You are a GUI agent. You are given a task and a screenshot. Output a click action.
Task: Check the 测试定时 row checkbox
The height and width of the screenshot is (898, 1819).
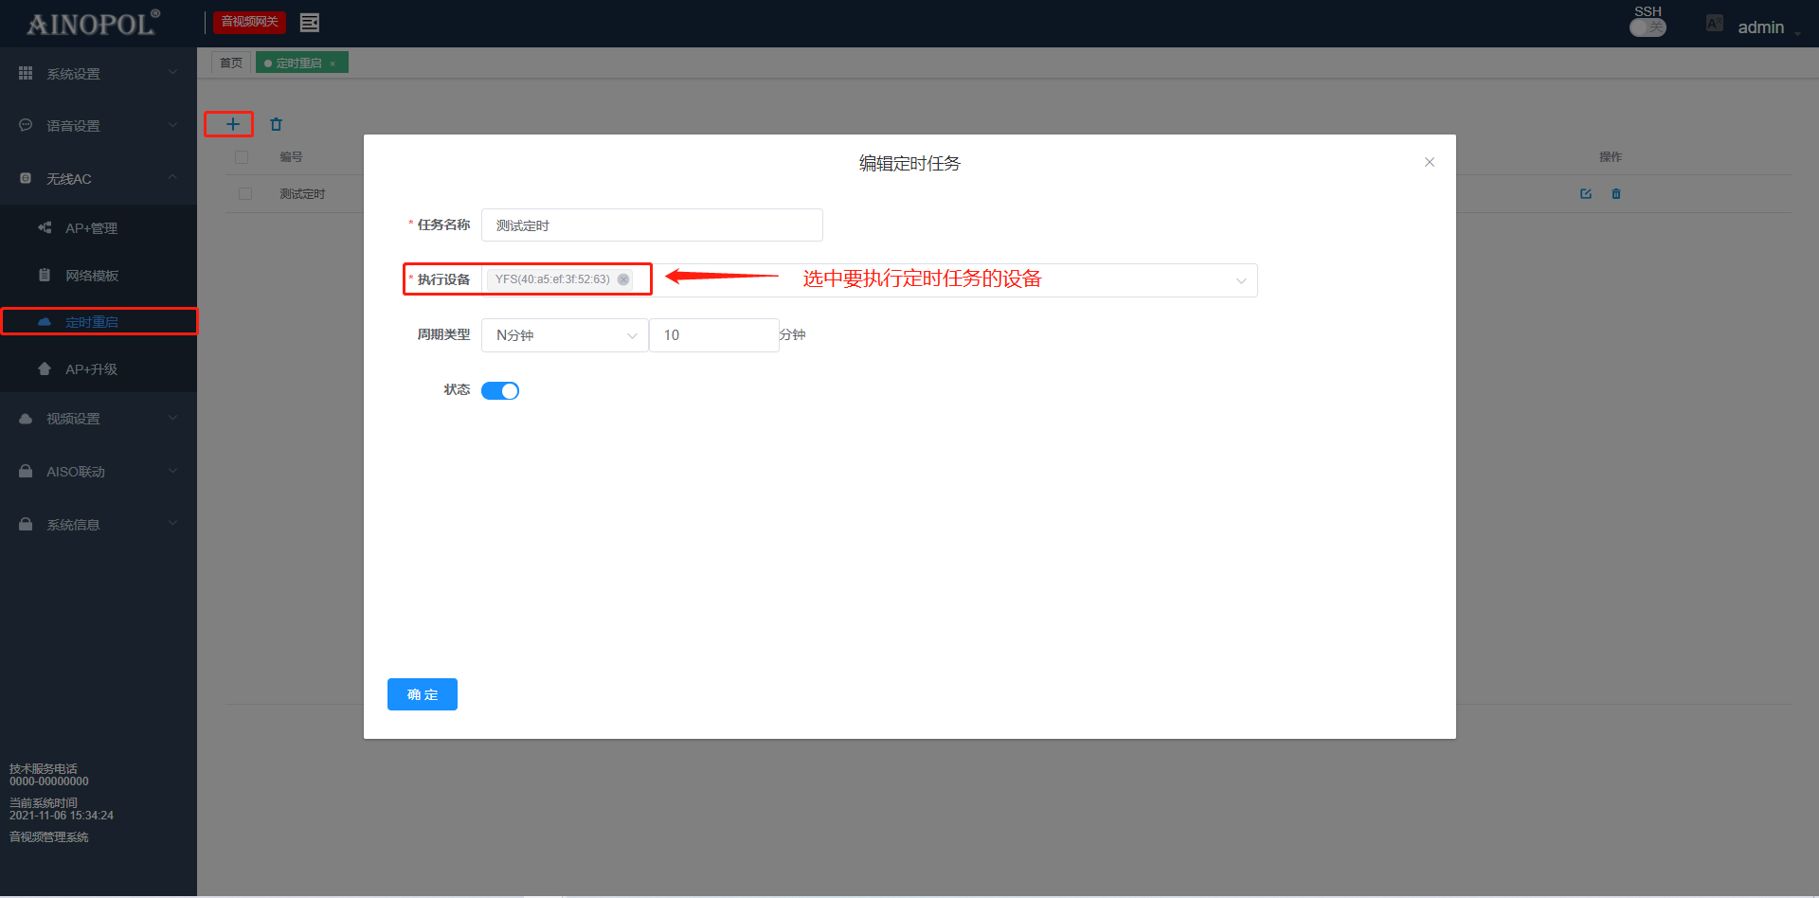245,194
